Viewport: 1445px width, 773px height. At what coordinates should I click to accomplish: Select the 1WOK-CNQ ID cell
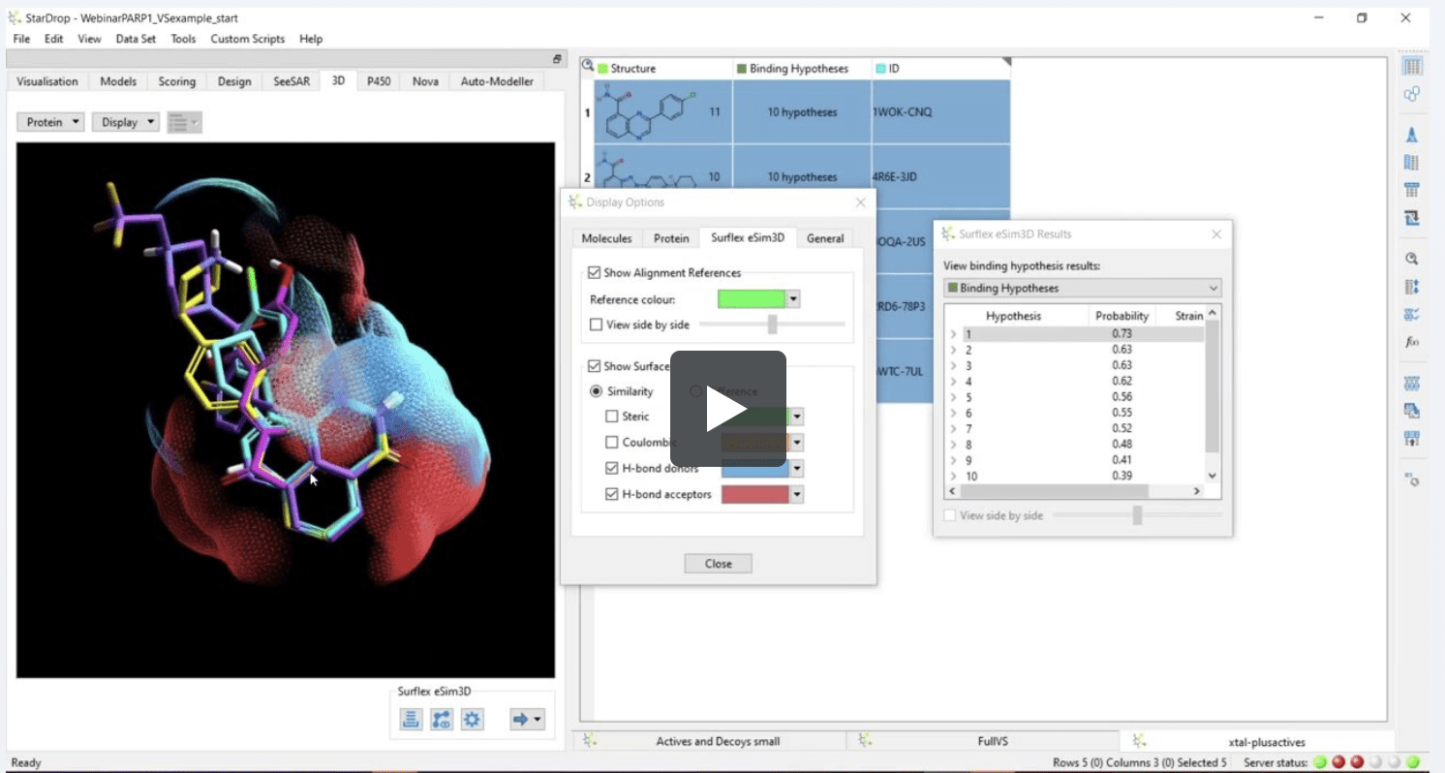(x=940, y=112)
